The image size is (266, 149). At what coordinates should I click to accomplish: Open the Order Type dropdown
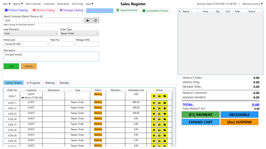(x=97, y=33)
